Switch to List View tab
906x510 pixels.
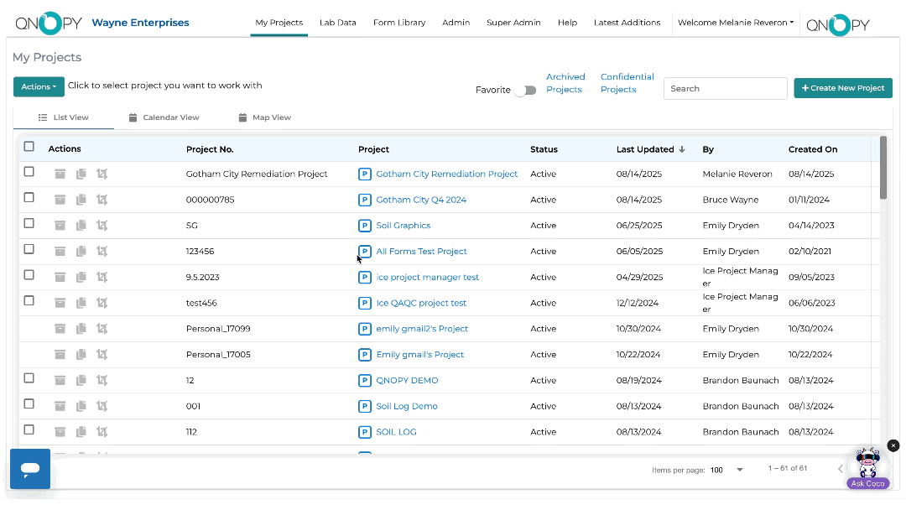64,117
